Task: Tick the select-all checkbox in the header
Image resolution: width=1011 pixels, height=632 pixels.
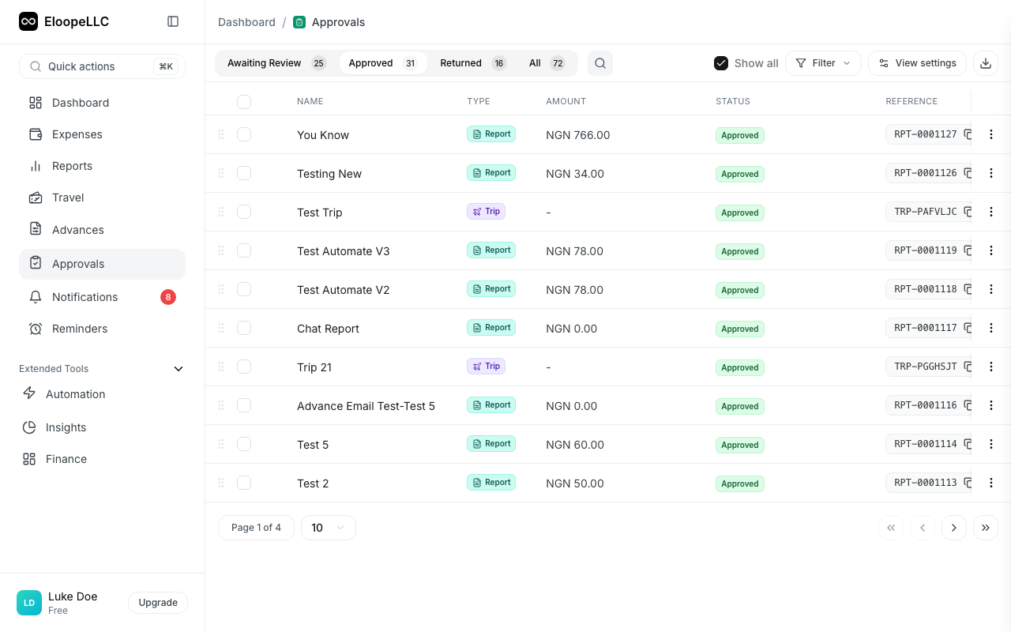Action: click(244, 101)
